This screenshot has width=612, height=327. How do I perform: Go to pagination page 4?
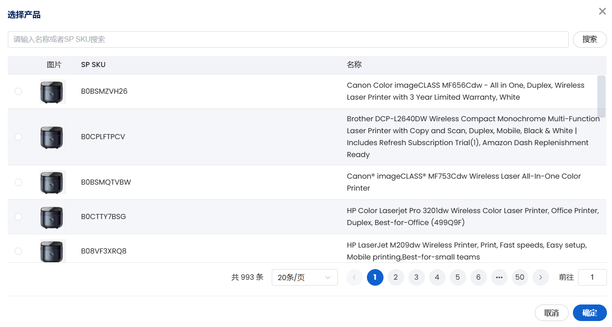click(x=437, y=277)
